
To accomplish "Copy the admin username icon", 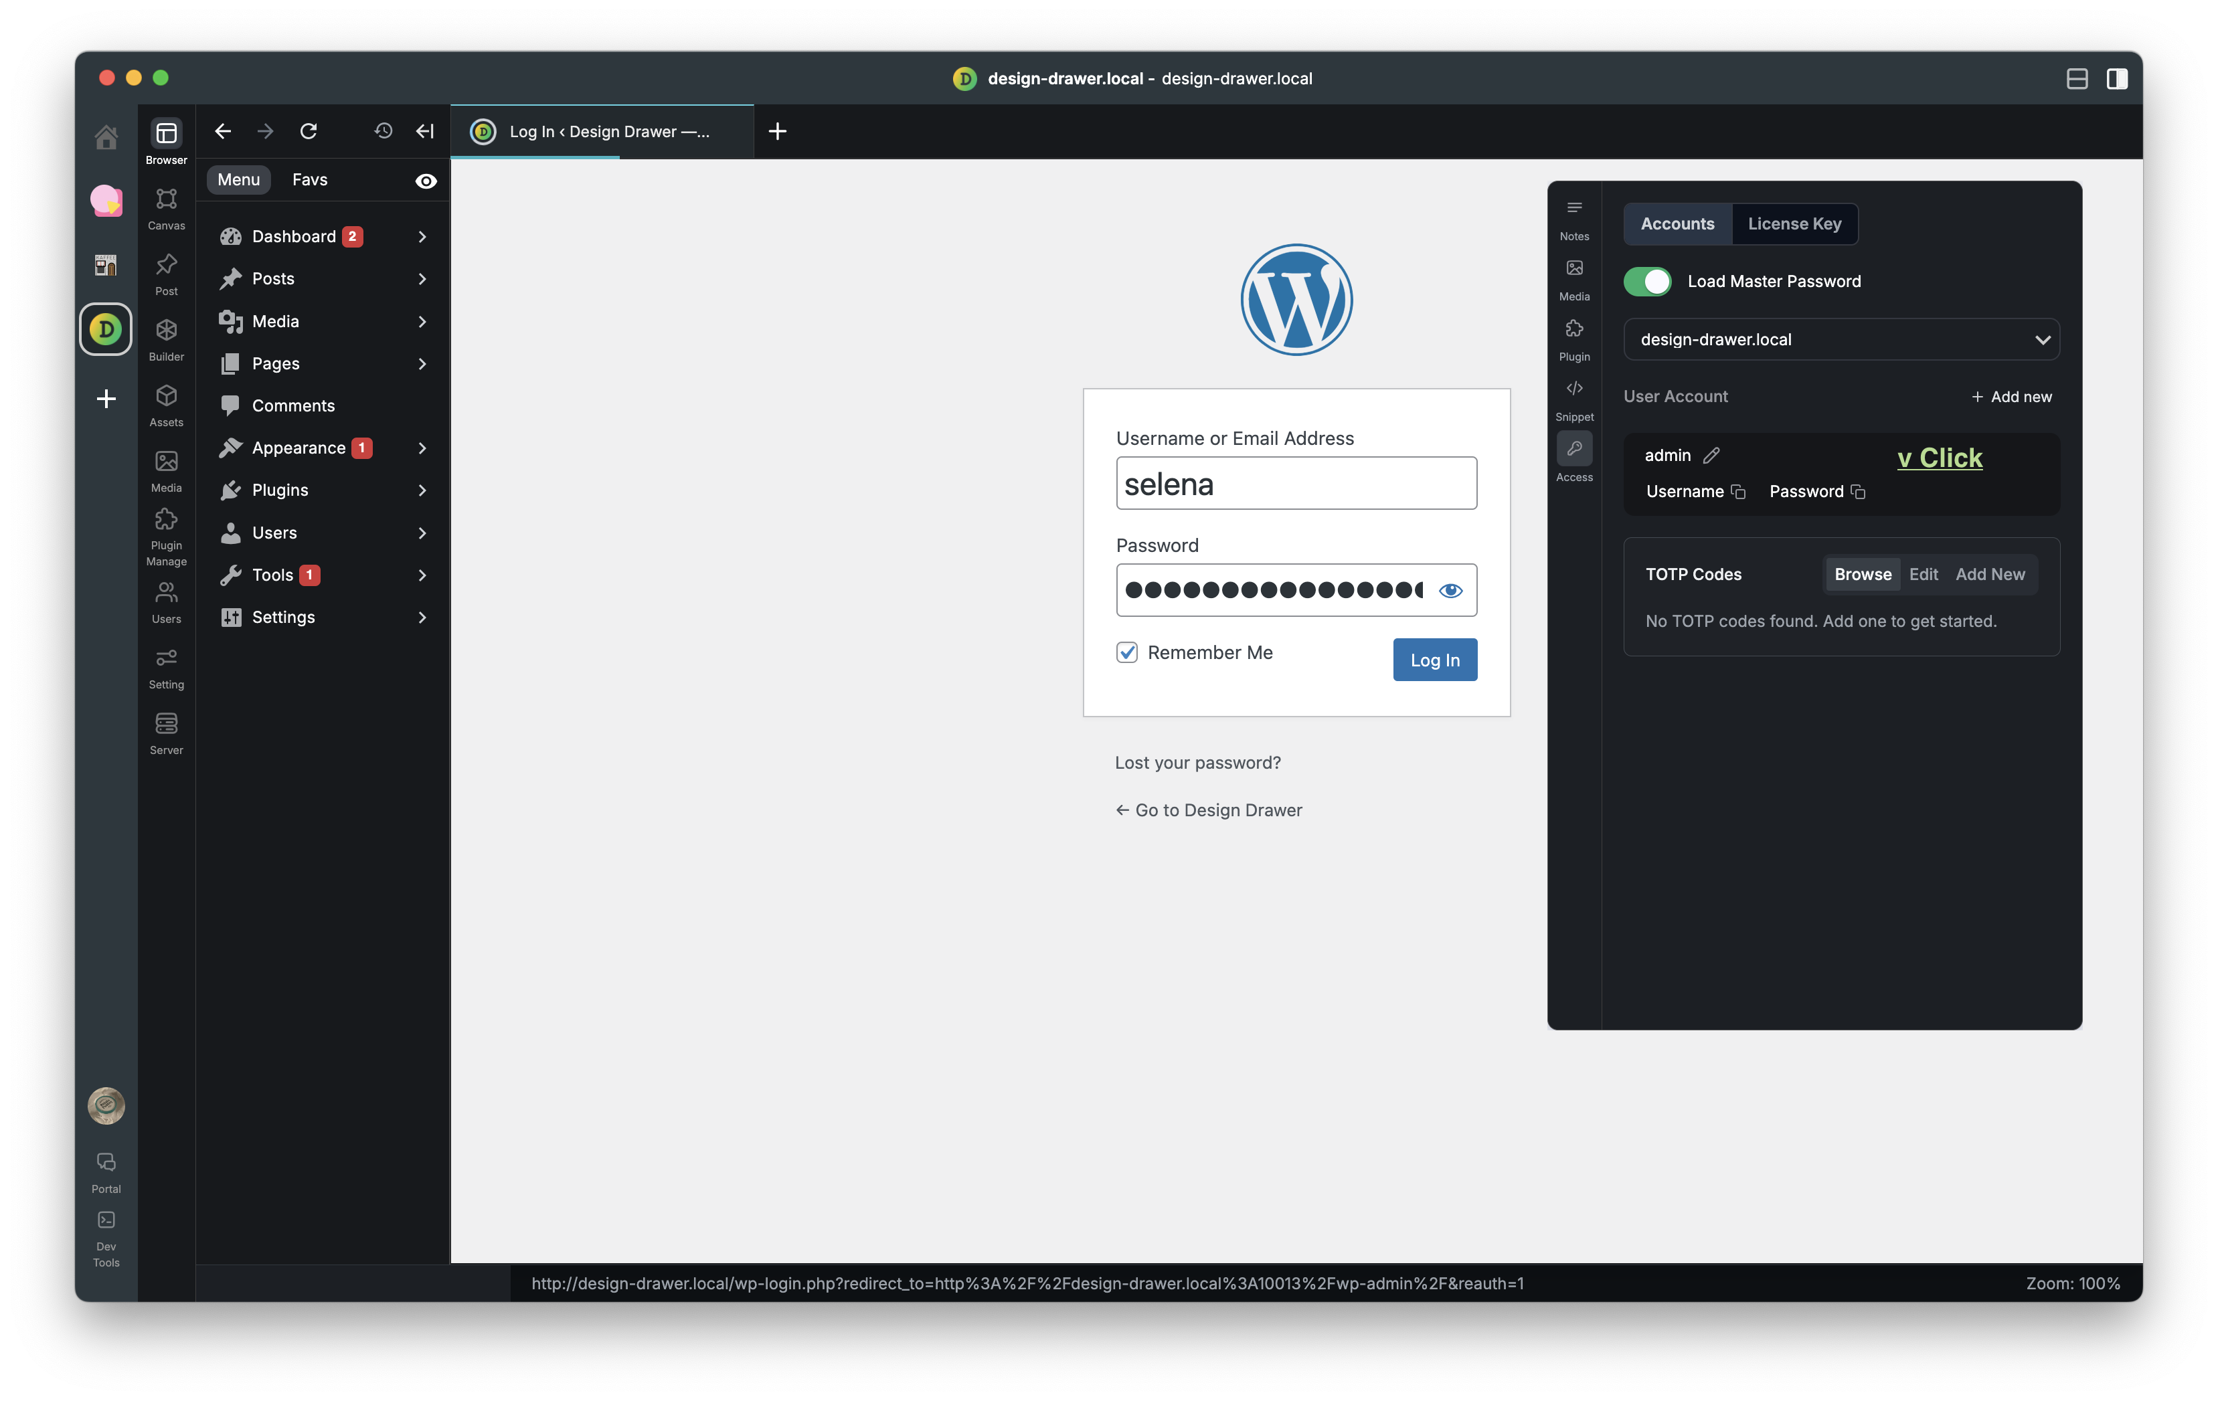I will tap(1738, 492).
